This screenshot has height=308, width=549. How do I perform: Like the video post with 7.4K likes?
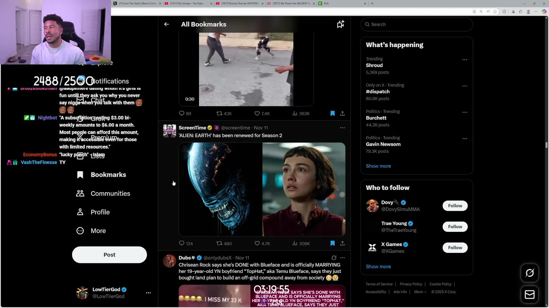coord(262,113)
